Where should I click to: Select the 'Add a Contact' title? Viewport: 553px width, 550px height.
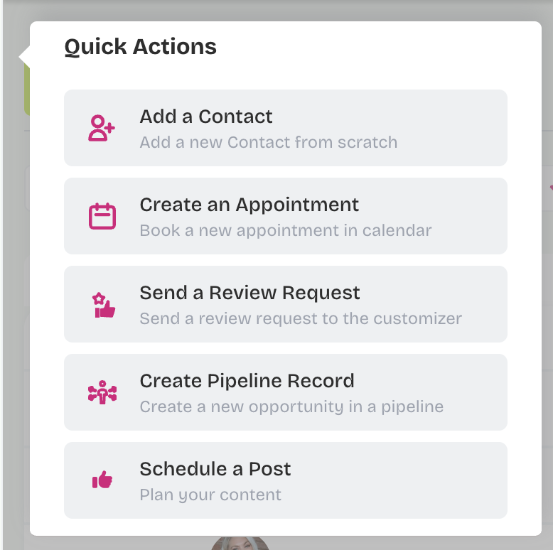(206, 117)
